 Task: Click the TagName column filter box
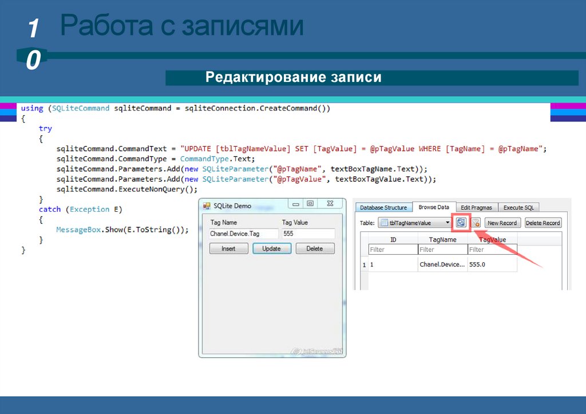[442, 250]
